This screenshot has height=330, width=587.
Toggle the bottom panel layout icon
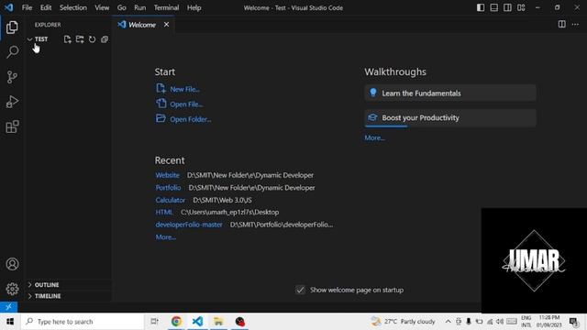pos(494,7)
